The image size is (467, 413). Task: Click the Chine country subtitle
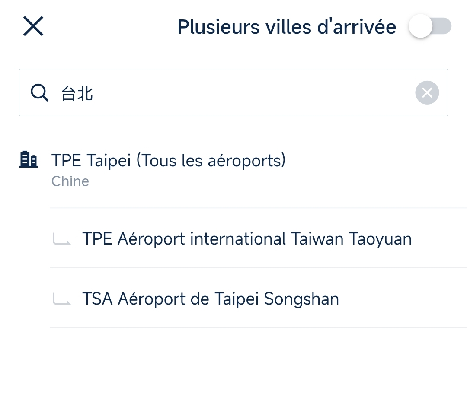coord(70,181)
